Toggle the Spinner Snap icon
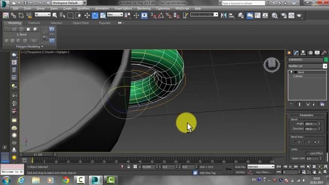 176,15
